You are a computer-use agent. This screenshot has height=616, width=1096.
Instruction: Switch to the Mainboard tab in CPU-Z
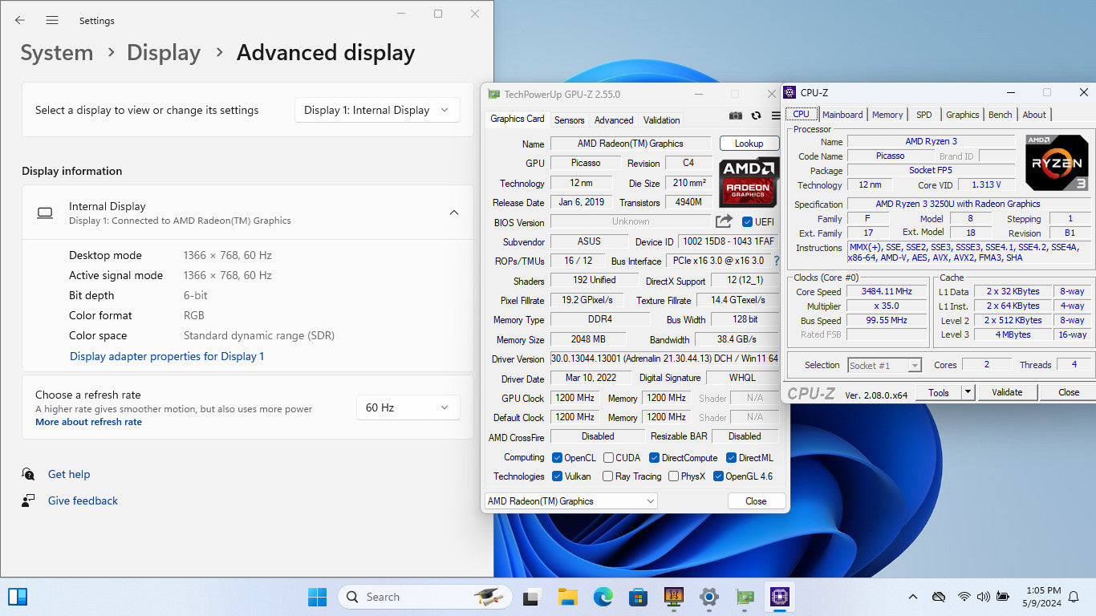(x=842, y=115)
